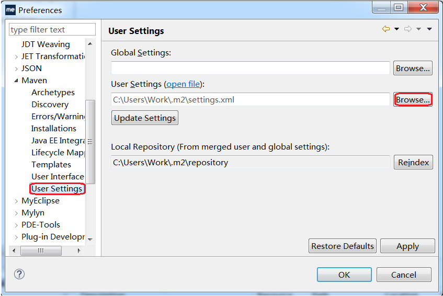Select the Maven preferences entry
Viewport: 443px width, 296px height.
coord(34,81)
